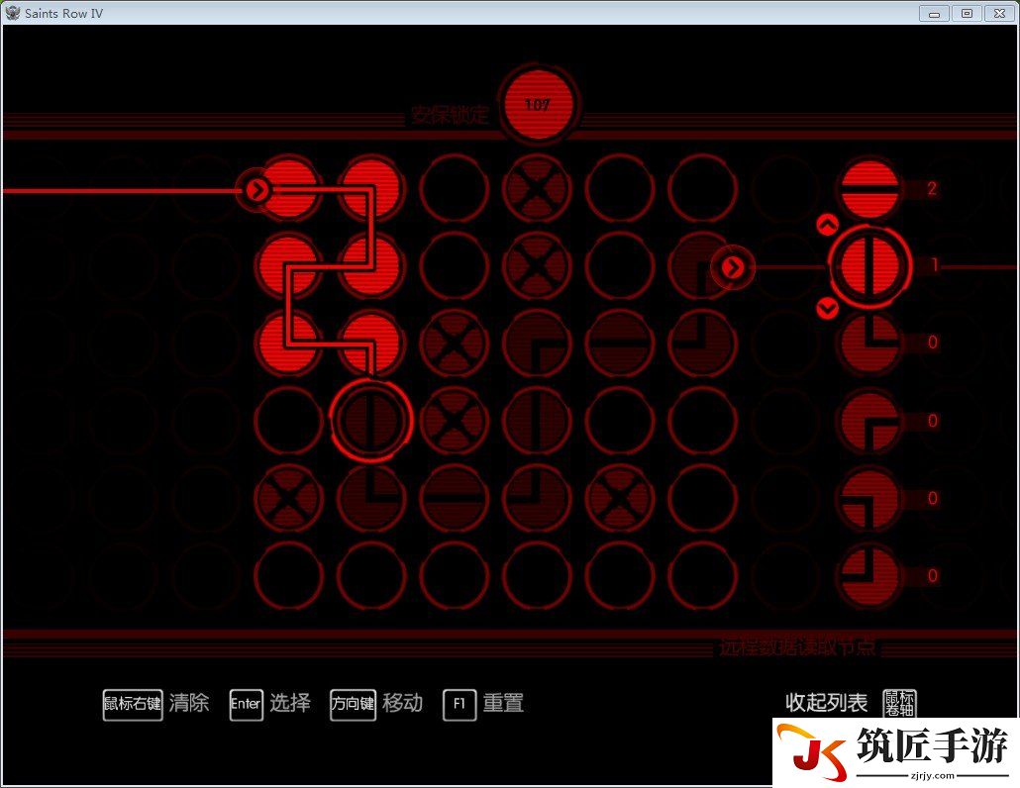This screenshot has width=1020, height=788.
Task: Select the rightmost X node in the fifth row
Action: pyautogui.click(x=620, y=499)
